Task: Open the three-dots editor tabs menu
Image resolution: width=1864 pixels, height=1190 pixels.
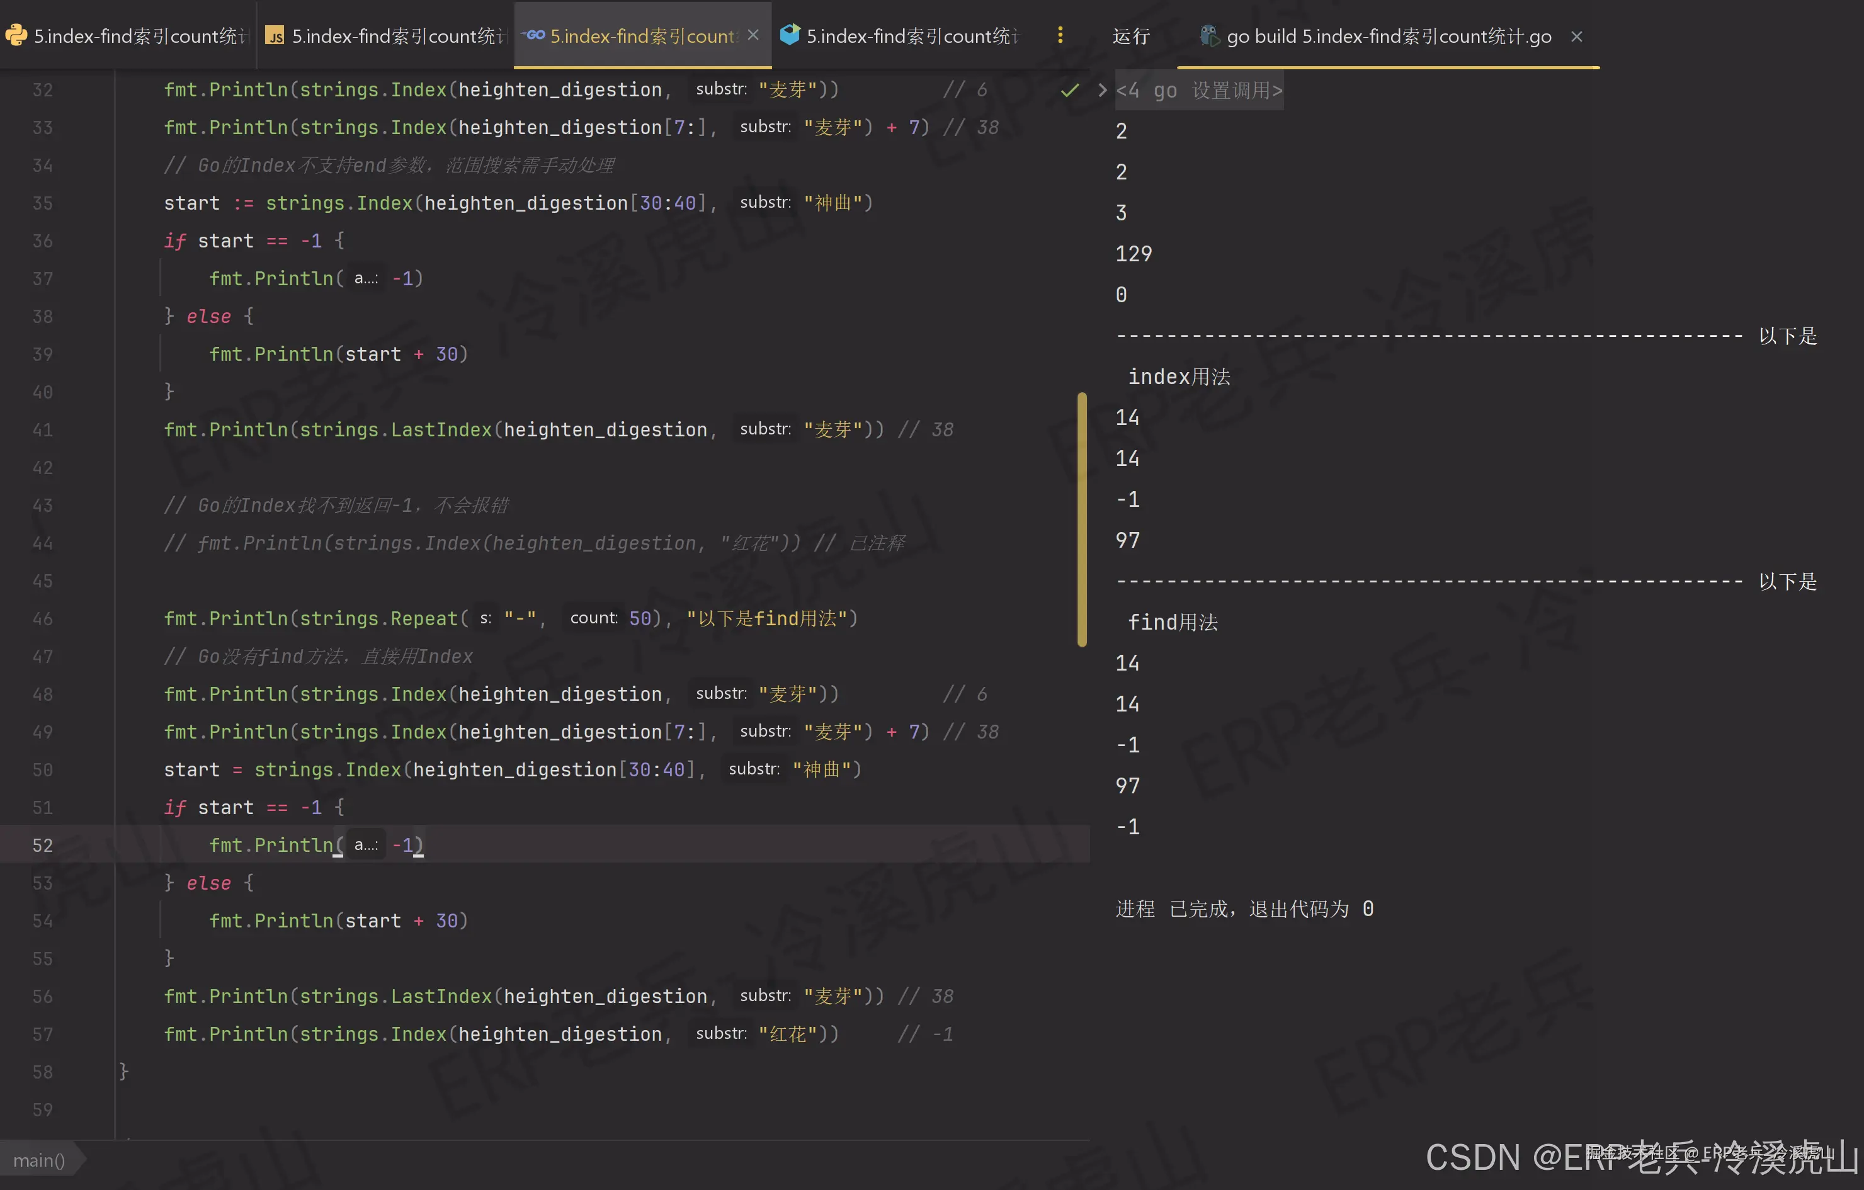Action: click(1060, 36)
